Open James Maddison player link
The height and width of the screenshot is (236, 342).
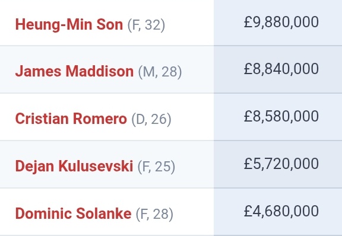click(74, 72)
